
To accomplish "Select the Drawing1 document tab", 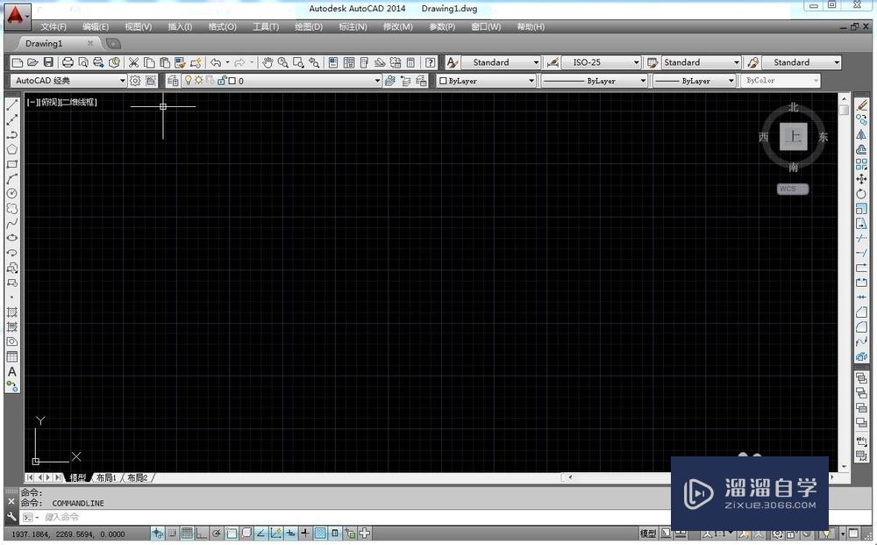I will tap(44, 44).
